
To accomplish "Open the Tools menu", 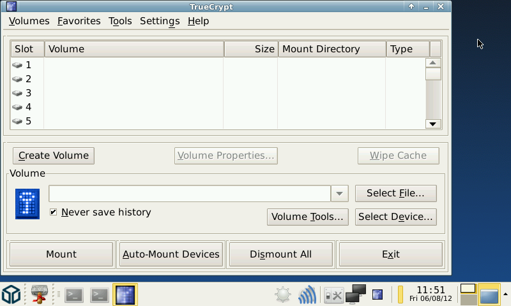I will 120,21.
